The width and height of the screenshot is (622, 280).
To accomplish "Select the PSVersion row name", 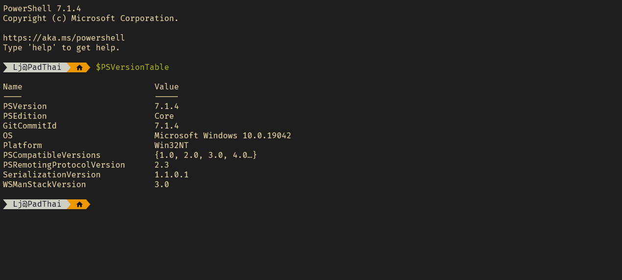I will [x=25, y=107].
